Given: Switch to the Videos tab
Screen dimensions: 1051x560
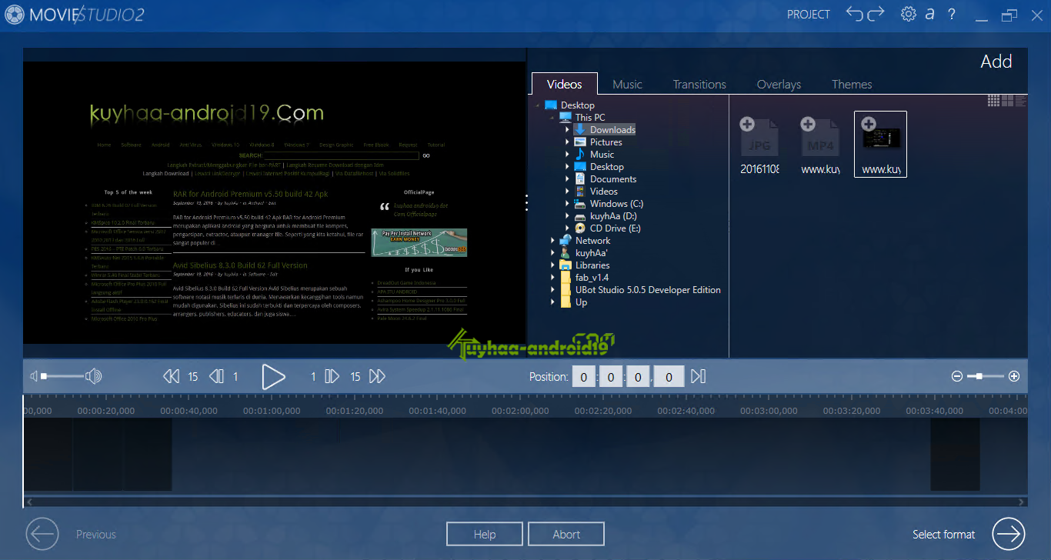Looking at the screenshot, I should (564, 85).
